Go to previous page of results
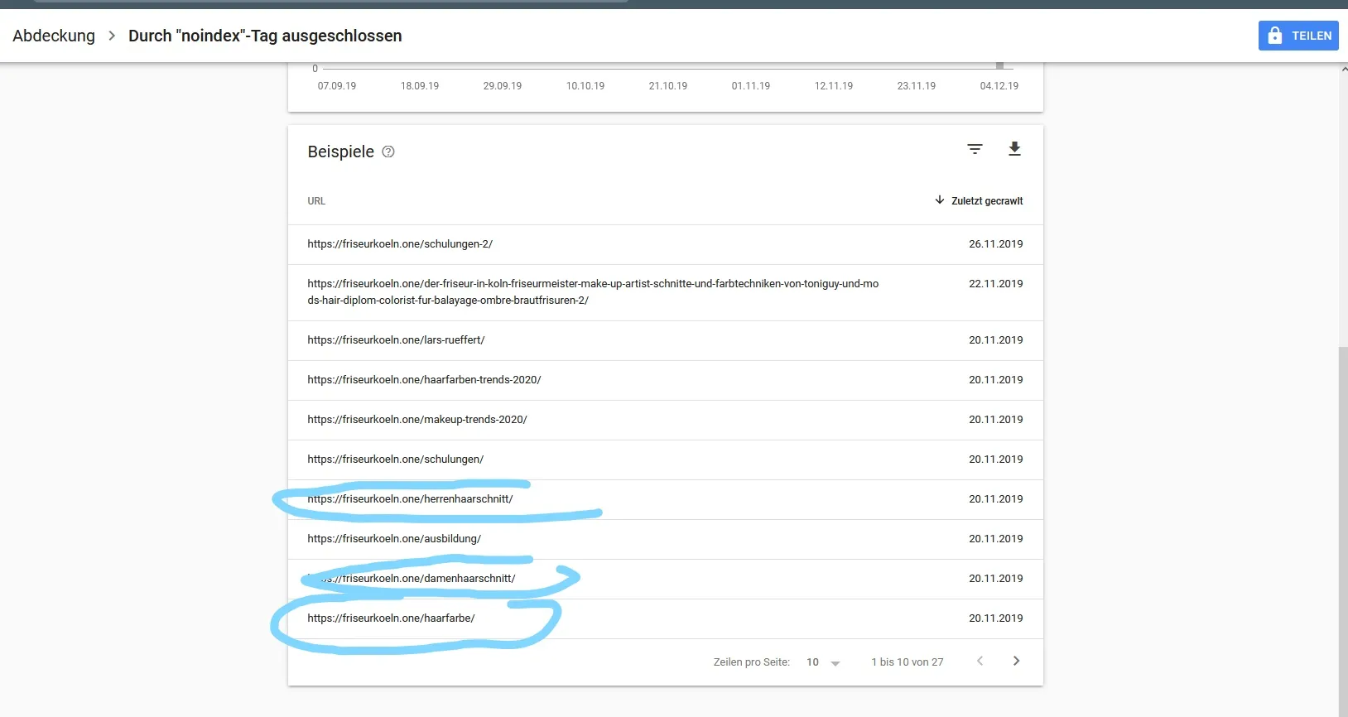Image resolution: width=1348 pixels, height=717 pixels. [x=980, y=661]
